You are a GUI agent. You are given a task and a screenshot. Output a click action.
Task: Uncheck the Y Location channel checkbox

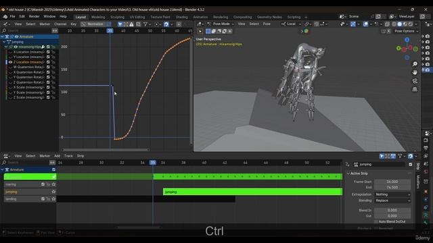(x=48, y=57)
